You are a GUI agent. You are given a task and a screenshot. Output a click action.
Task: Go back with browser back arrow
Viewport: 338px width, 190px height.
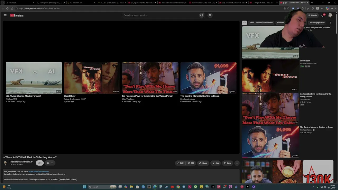pos(3,8)
